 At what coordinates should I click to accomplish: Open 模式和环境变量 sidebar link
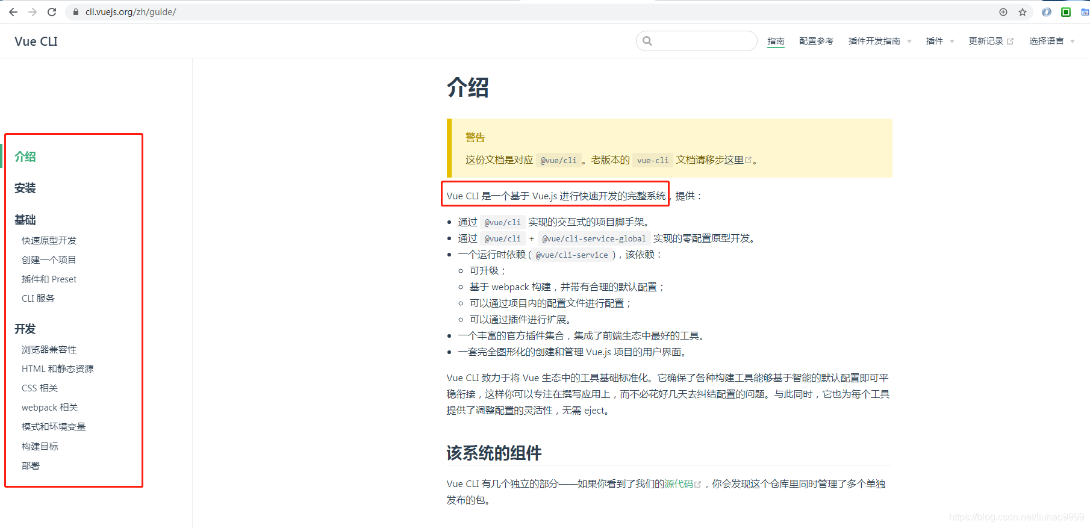click(54, 426)
